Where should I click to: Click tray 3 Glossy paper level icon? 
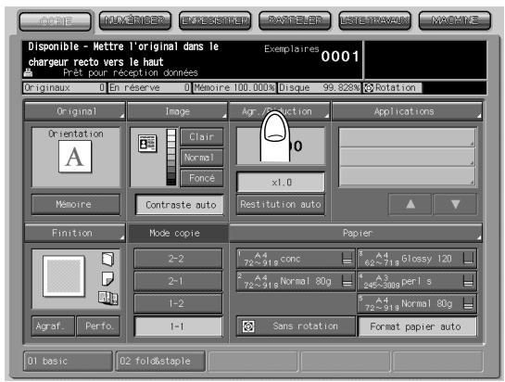click(468, 259)
